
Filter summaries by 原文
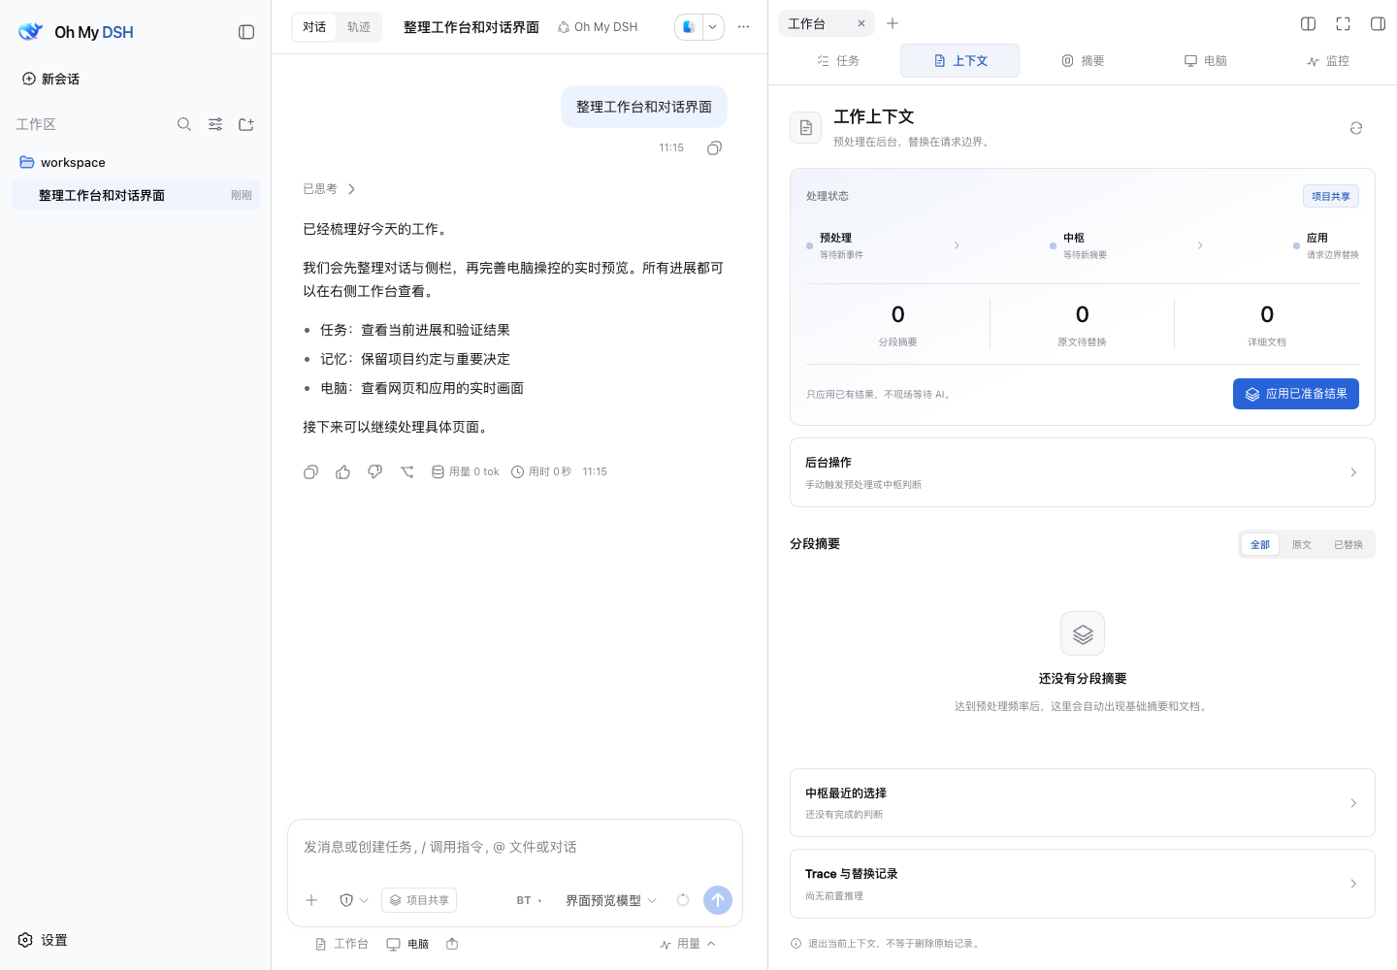pos(1302,544)
